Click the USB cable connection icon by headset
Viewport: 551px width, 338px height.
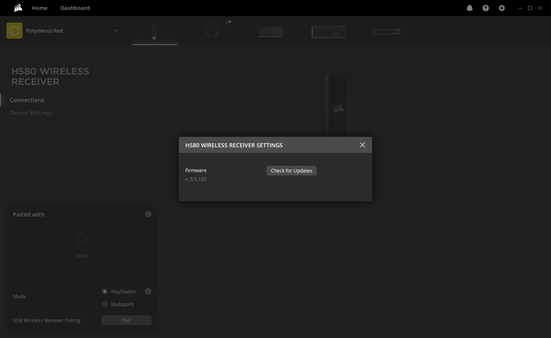point(229,23)
